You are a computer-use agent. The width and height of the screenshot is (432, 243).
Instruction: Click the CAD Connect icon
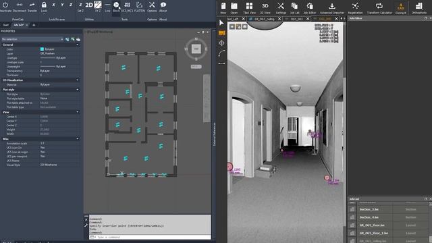coord(400,7)
